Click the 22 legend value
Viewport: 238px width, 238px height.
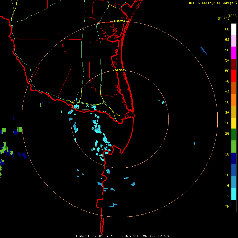(x=227, y=144)
